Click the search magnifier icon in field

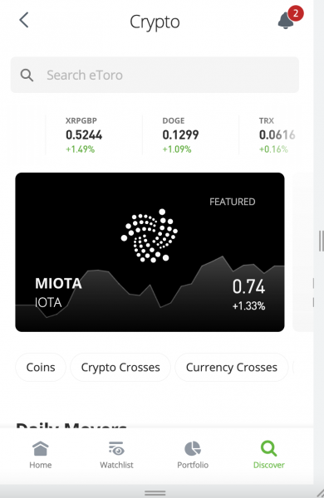pyautogui.click(x=27, y=76)
